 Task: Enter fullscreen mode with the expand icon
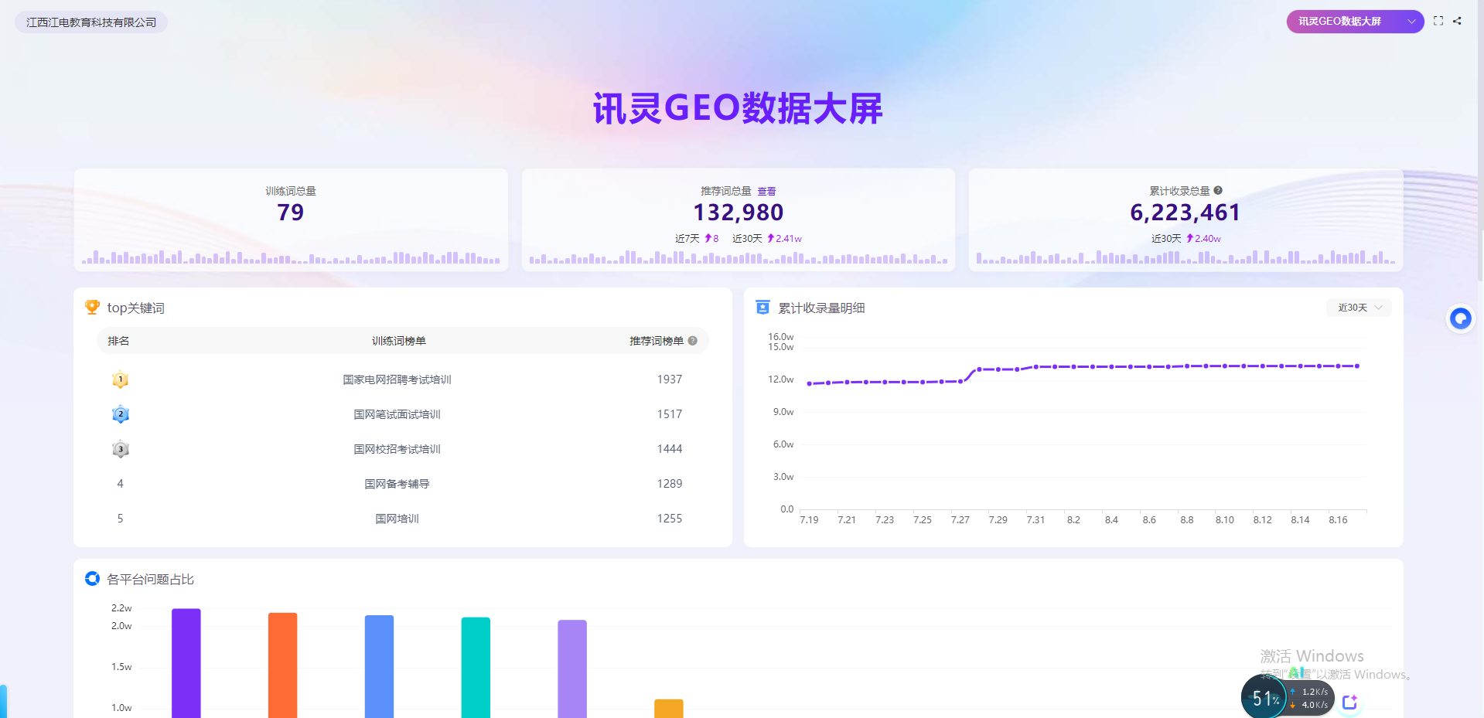pos(1438,21)
